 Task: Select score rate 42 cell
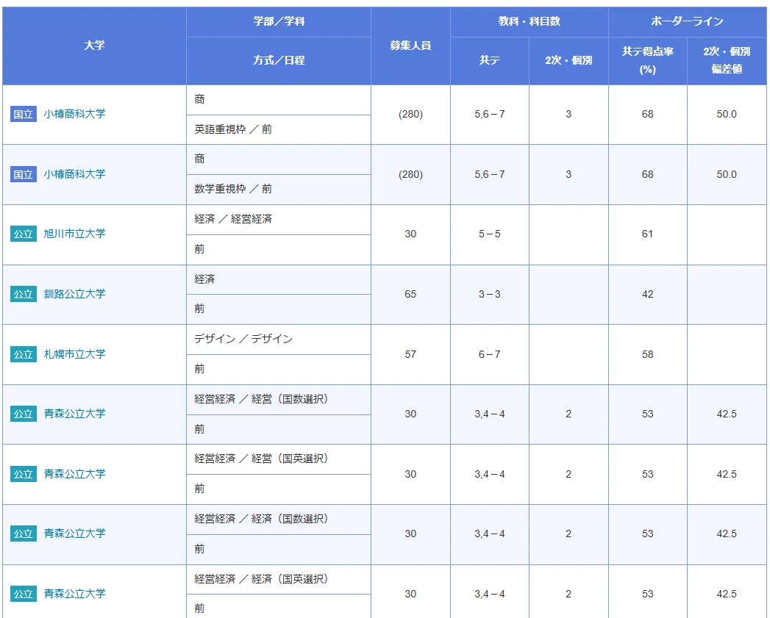point(648,294)
